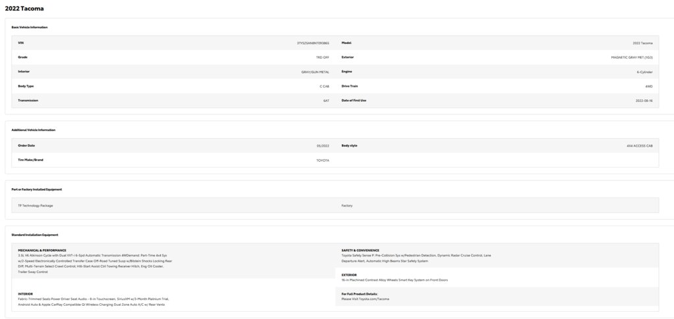Image resolution: width=674 pixels, height=319 pixels.
Task: Select the 'For Full Product Details:' label
Action: pos(359,294)
